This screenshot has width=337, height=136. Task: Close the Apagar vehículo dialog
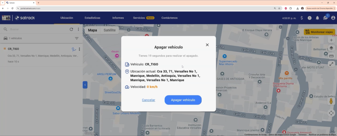pyautogui.click(x=207, y=45)
